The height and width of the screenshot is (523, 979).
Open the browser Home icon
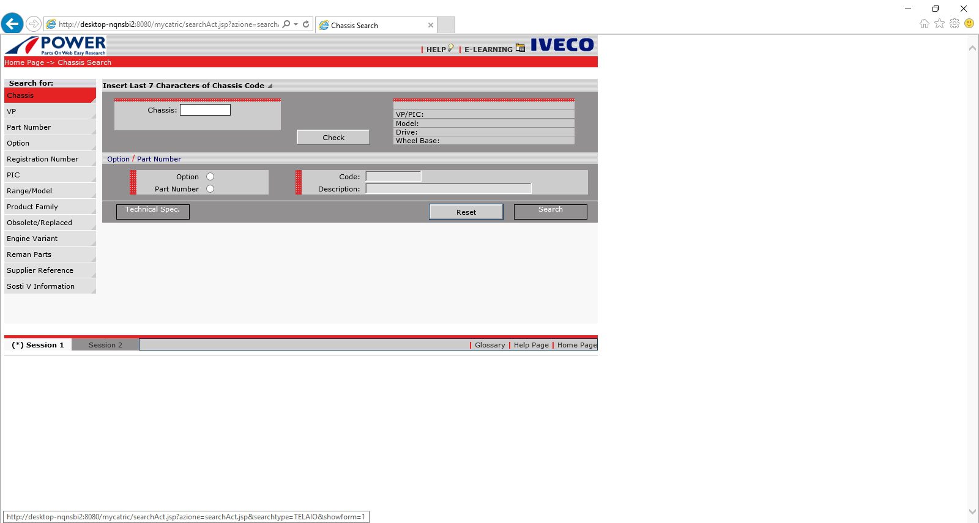(924, 23)
